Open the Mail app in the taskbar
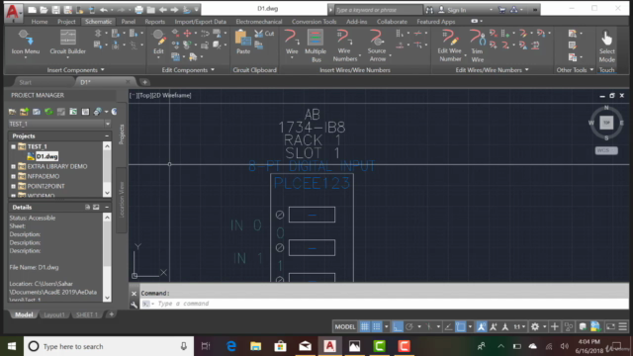633x356 pixels. 306,346
